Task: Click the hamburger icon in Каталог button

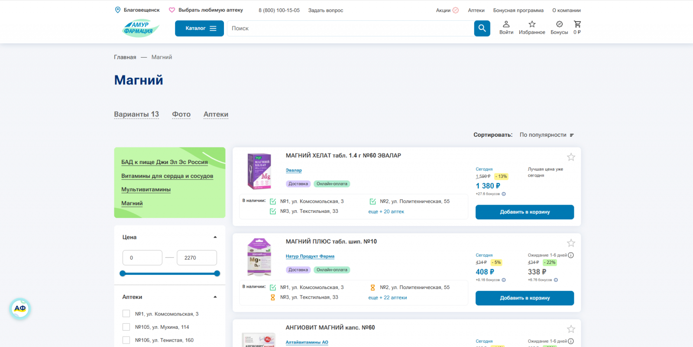Action: pyautogui.click(x=213, y=29)
